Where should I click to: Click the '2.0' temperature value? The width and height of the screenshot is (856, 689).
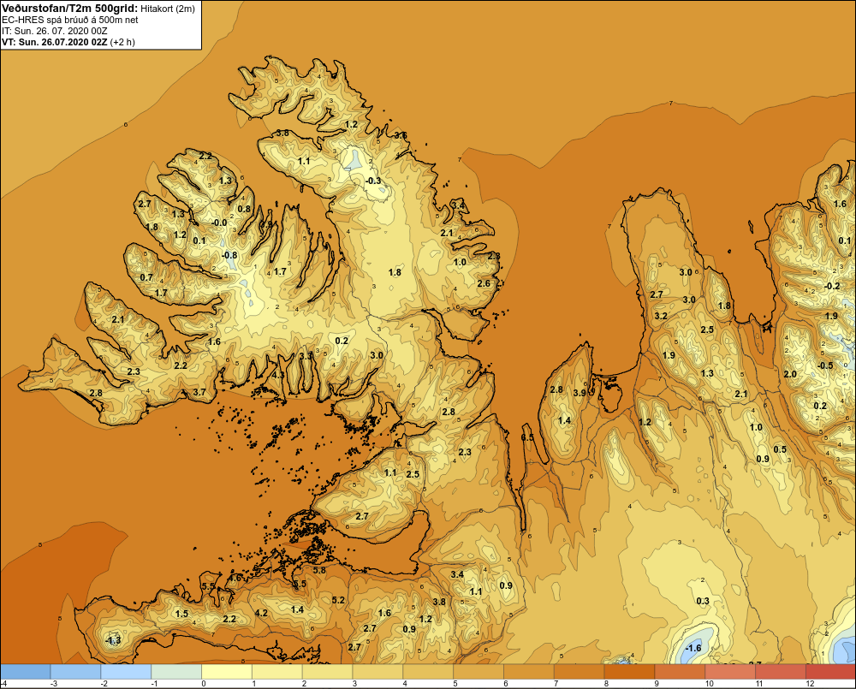790,375
